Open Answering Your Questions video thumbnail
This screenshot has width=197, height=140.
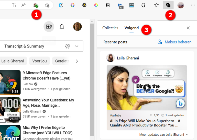(x=10, y=110)
